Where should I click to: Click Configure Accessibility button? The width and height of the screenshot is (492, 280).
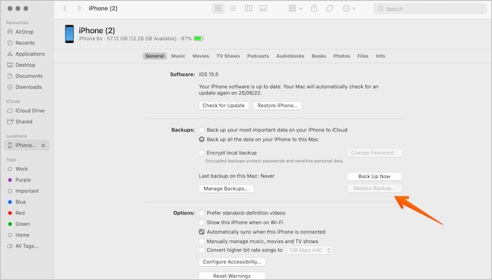tap(232, 262)
